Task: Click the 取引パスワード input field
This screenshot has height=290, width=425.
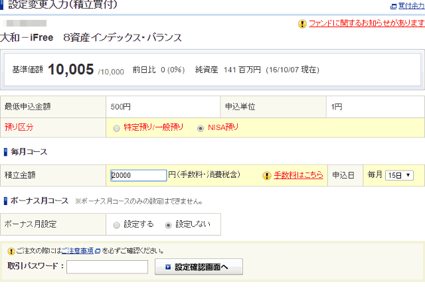Action: (x=107, y=267)
